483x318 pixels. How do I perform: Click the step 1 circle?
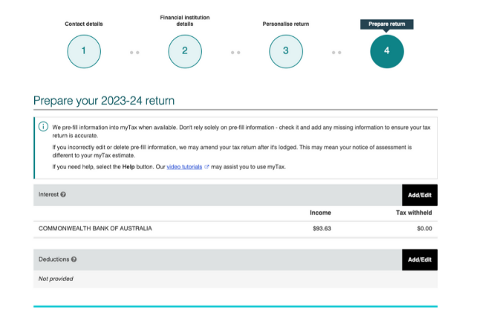click(x=84, y=51)
